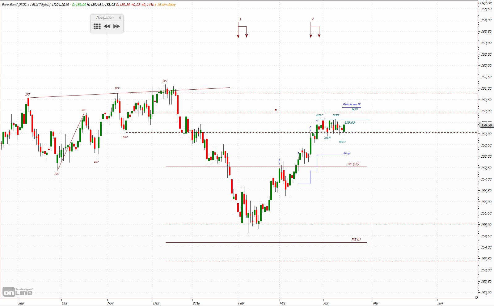Click the 15 min delay indicator
494x306 pixels.
point(166,5)
